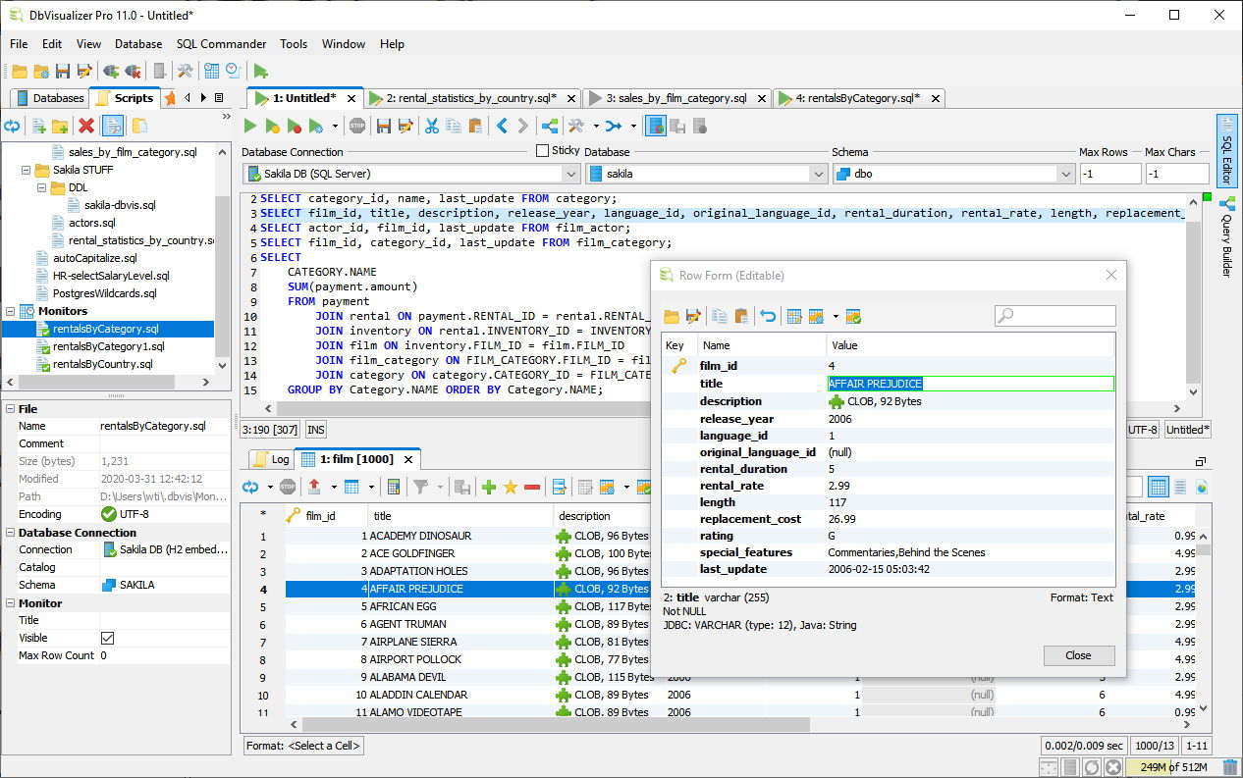This screenshot has width=1243, height=778.
Task: Click the Stop execution icon in editor toolbar
Action: point(357,126)
